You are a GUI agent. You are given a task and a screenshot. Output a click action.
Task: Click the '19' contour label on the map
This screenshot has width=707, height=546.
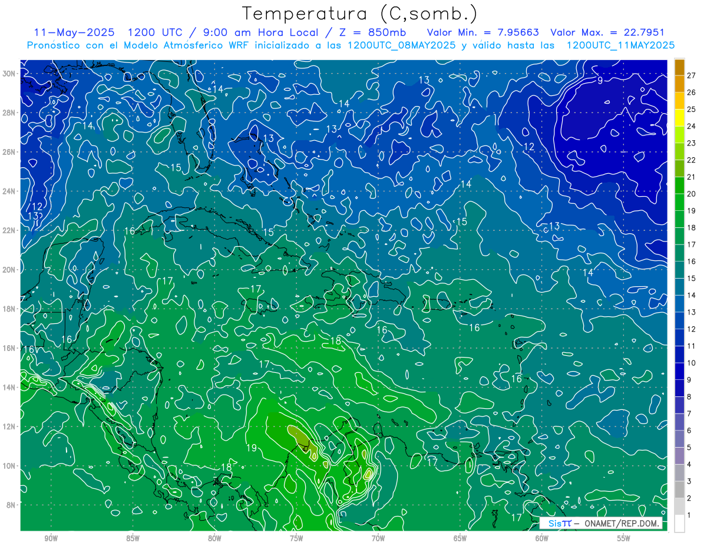coord(252,448)
